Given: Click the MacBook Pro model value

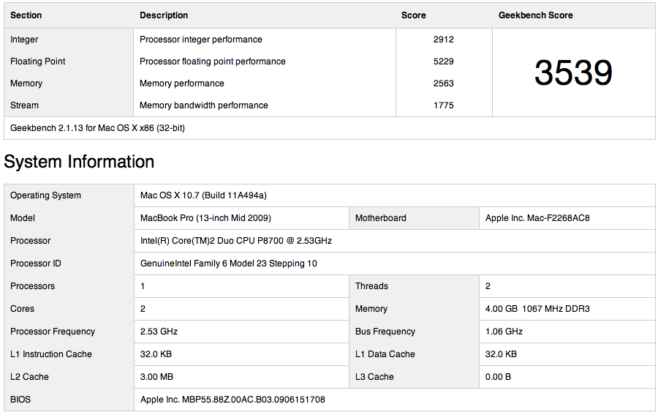Looking at the screenshot, I should point(205,218).
